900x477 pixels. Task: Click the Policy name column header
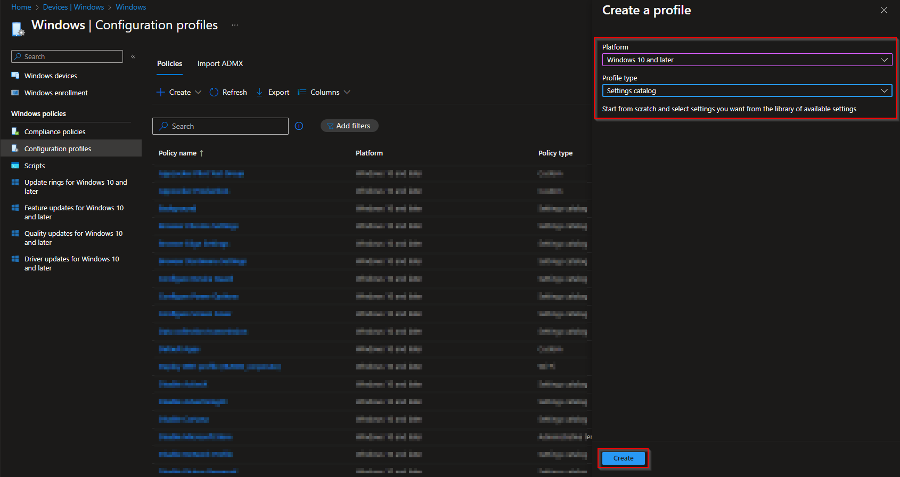point(177,153)
